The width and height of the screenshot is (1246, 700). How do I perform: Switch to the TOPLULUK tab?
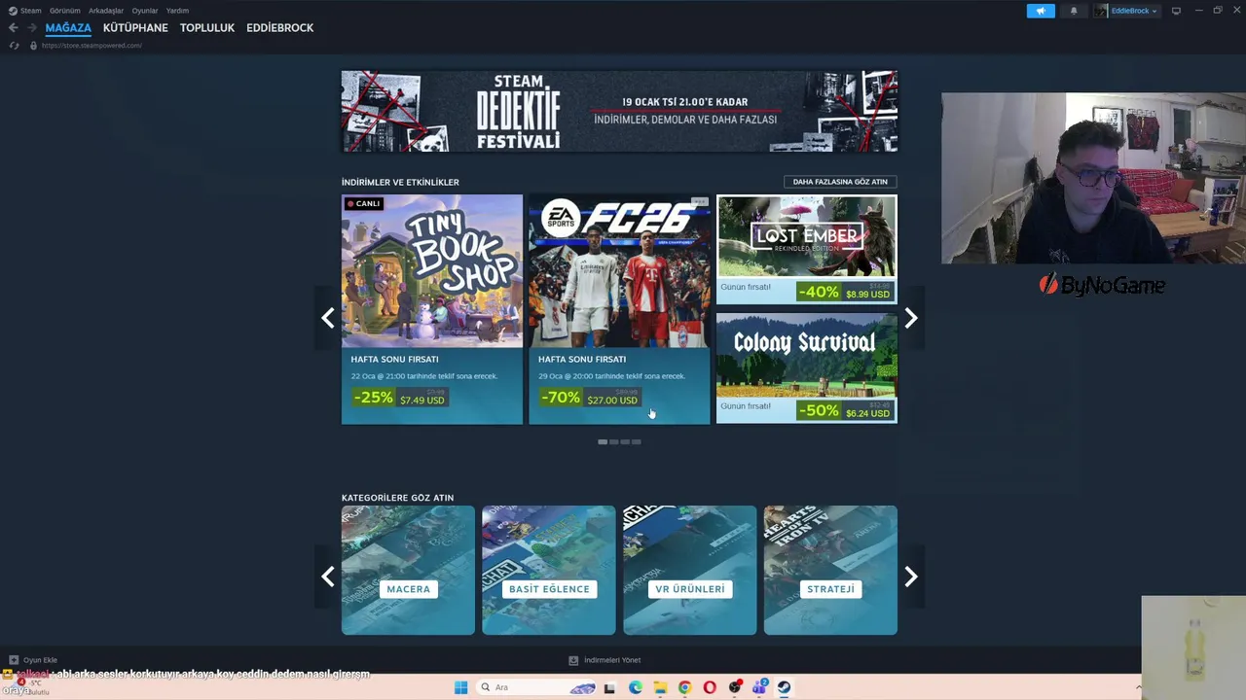point(207,28)
